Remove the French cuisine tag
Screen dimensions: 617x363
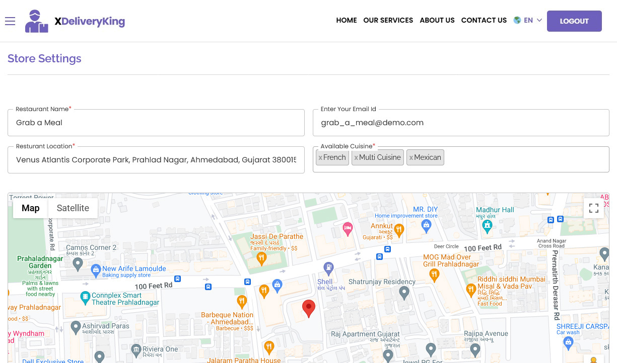pos(320,158)
